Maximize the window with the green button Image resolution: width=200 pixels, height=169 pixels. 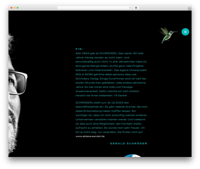click(x=18, y=8)
